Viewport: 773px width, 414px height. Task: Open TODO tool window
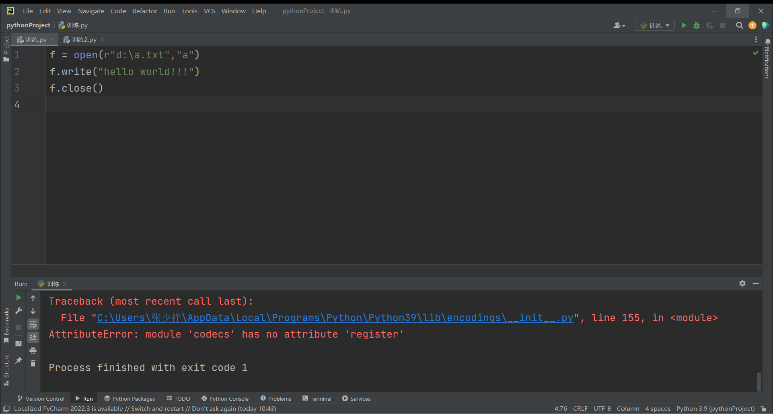tap(178, 398)
